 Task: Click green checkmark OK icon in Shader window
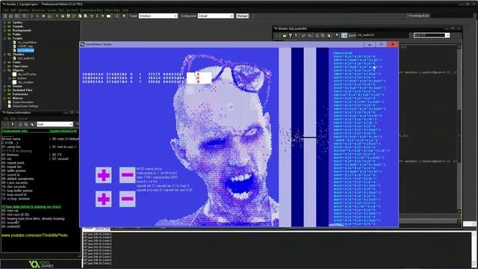(x=277, y=35)
